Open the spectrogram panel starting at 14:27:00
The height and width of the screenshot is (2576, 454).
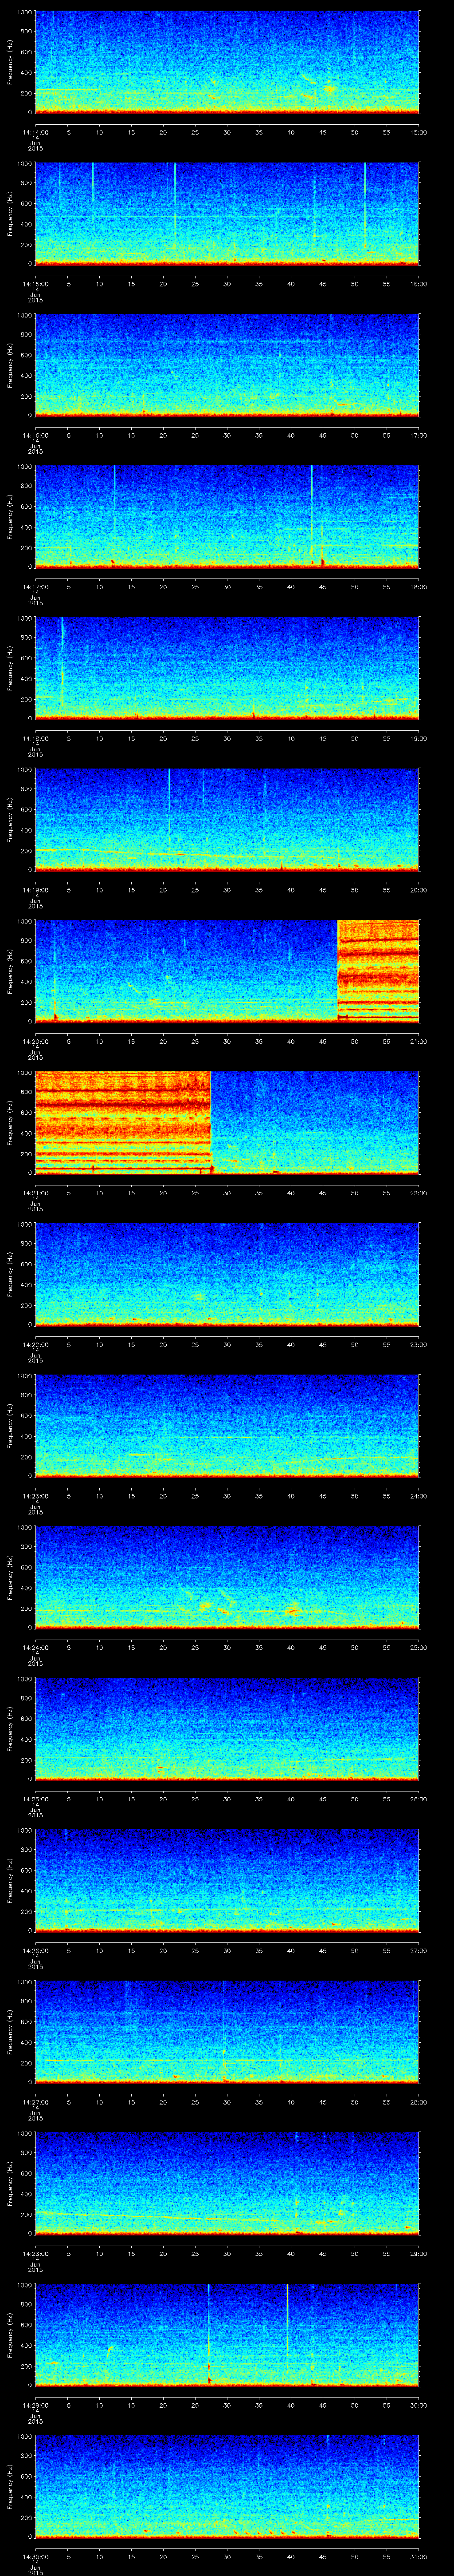click(x=227, y=2032)
